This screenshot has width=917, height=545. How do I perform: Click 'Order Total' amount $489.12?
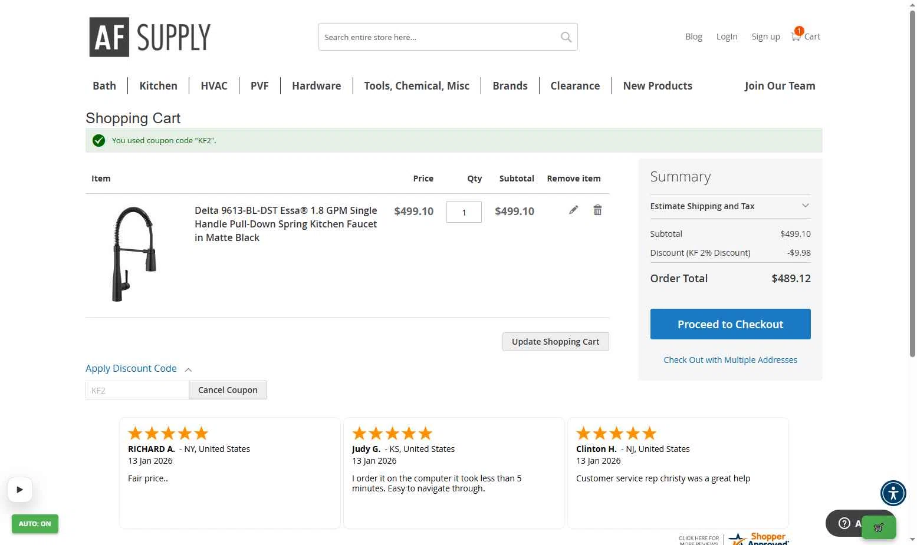click(x=791, y=279)
